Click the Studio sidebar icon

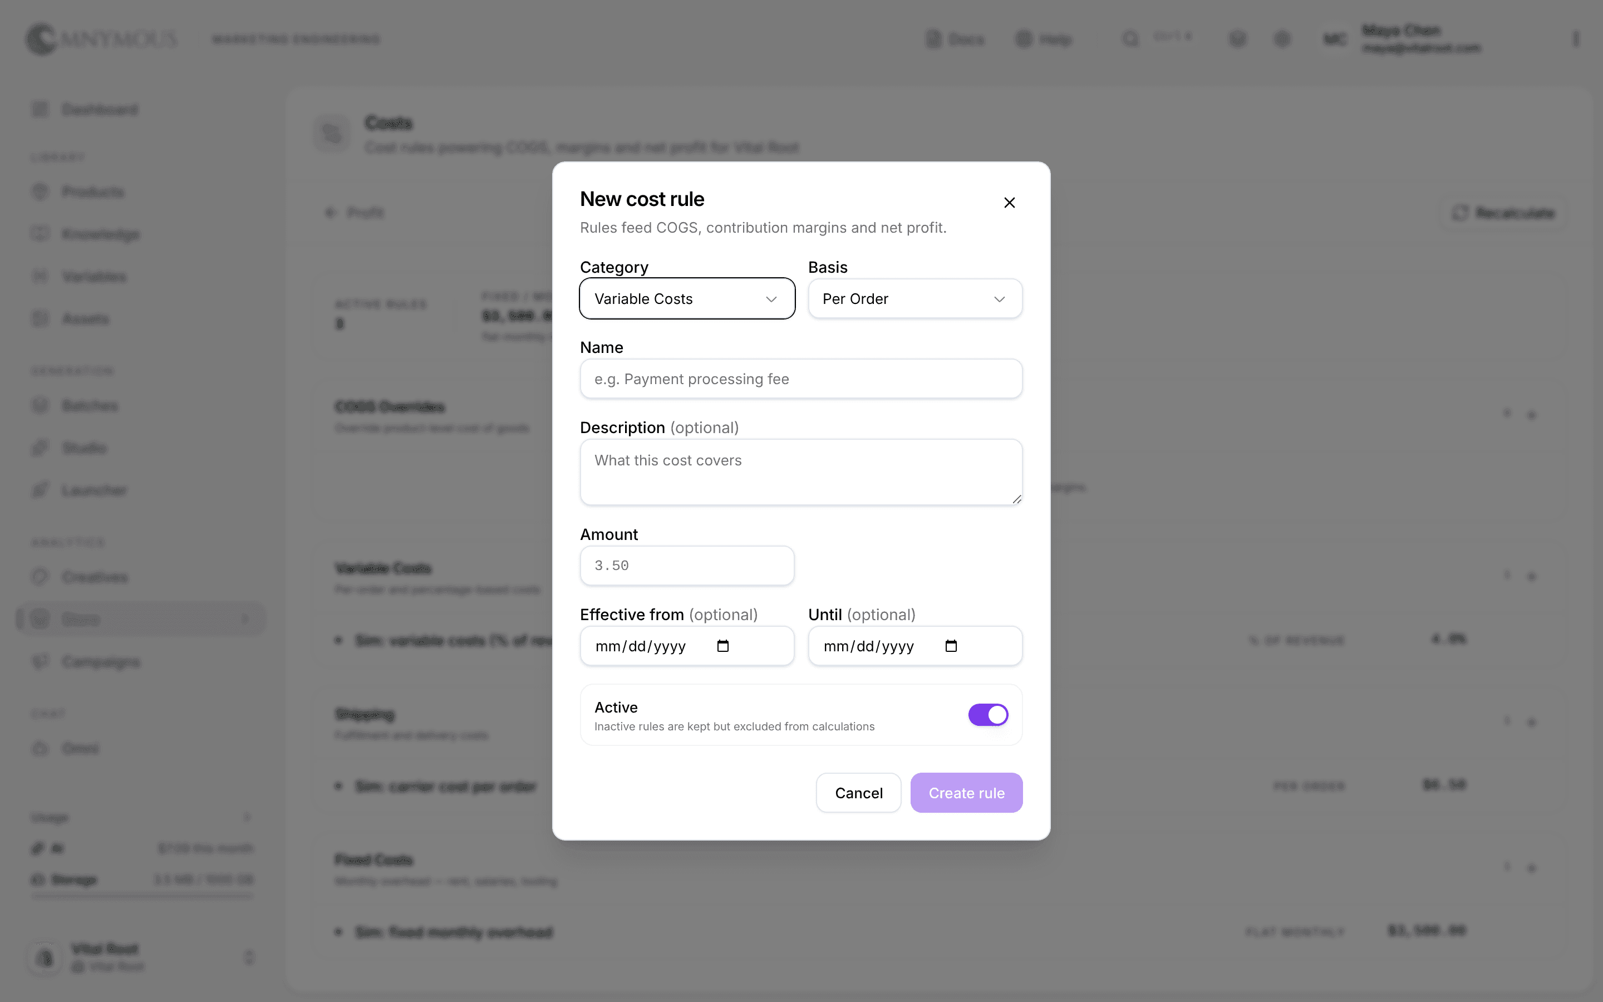click(x=40, y=448)
